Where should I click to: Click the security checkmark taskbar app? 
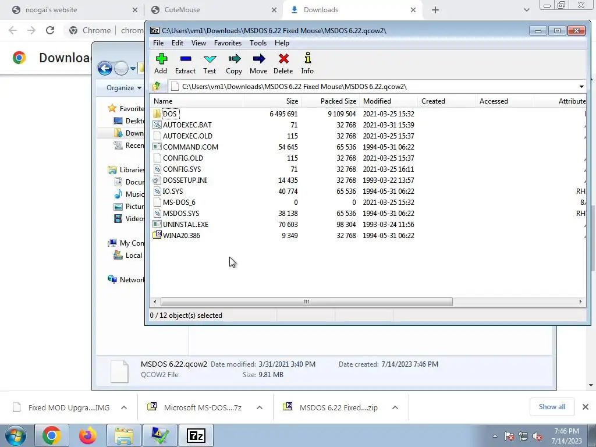click(x=160, y=435)
